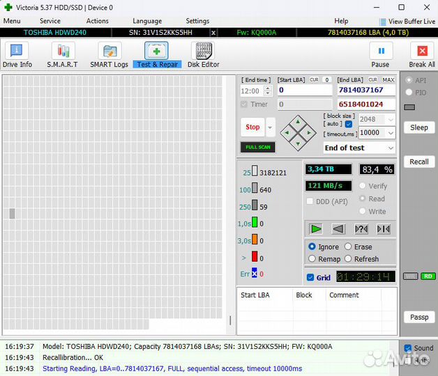
Task: Disable the Grid checkbox
Action: (310, 277)
